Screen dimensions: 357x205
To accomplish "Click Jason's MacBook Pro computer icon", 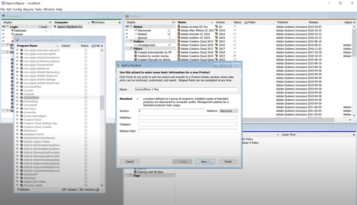I will coord(55,27).
